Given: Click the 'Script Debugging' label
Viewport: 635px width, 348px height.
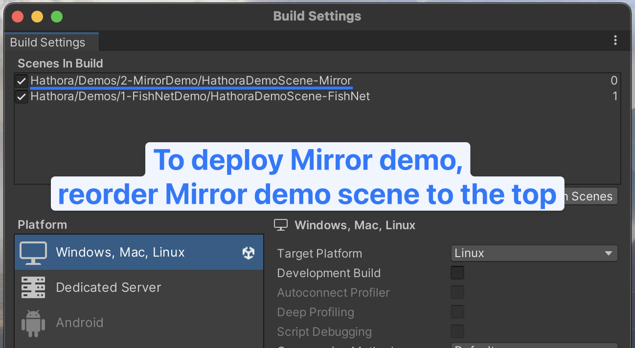Looking at the screenshot, I should tap(324, 332).
